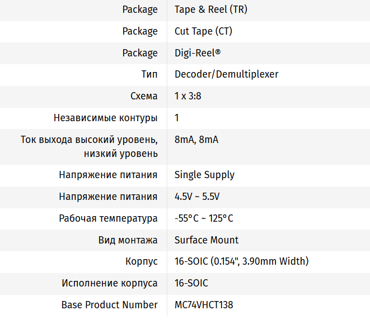Select the "1 x 3:8" circuit value
The image size is (370, 320).
(188, 96)
